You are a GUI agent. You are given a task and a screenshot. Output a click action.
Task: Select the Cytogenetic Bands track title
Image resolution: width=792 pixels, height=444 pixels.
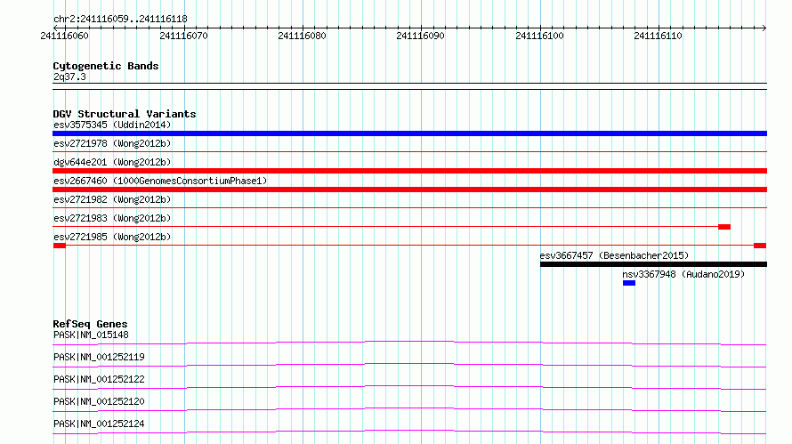point(106,66)
